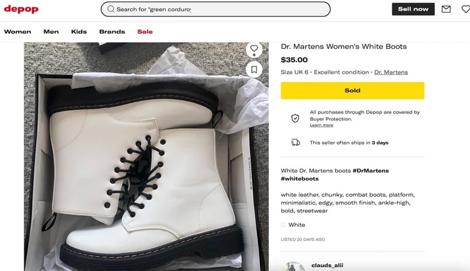Viewport: 470px width, 271px height.
Task: Open the Kids category menu
Action: click(x=79, y=31)
